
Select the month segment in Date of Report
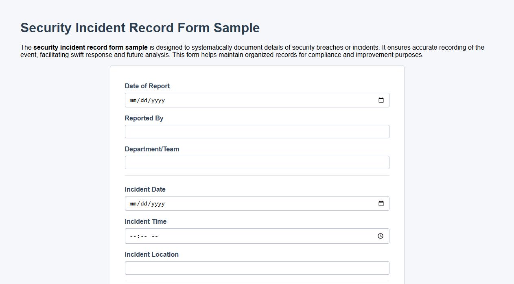[x=133, y=100]
